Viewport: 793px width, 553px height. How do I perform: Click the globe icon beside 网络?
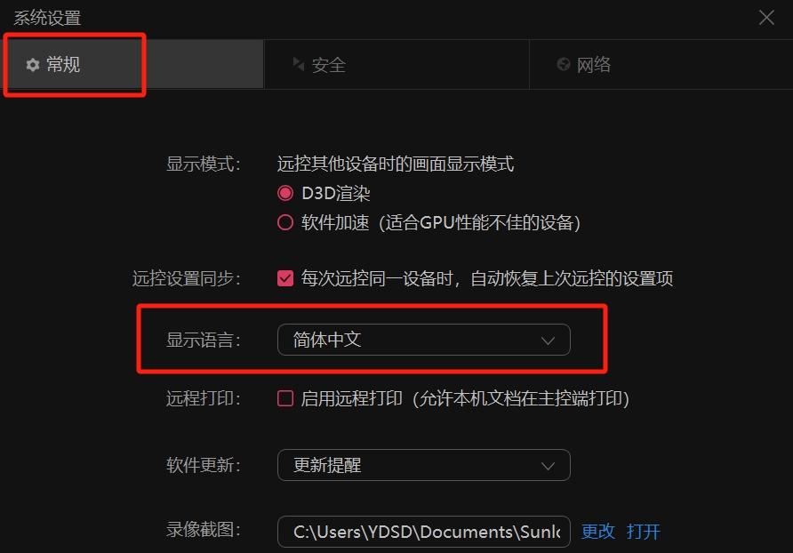coord(564,64)
